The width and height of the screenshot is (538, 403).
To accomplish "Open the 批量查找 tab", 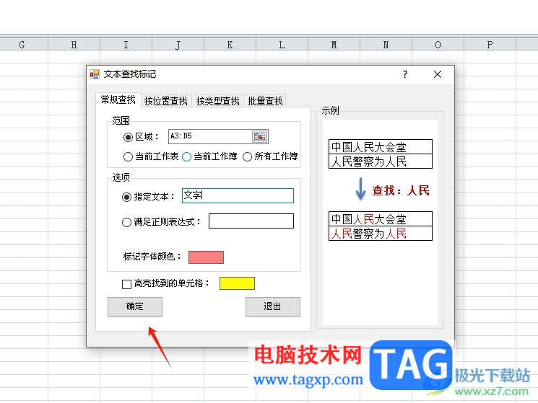I will click(265, 101).
